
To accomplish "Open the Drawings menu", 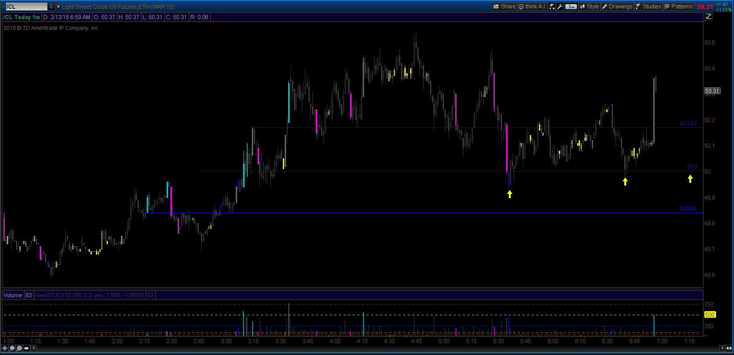I will [x=617, y=7].
